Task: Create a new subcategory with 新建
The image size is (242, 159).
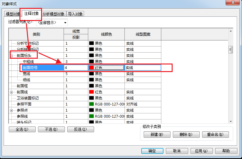Action: coord(157,134)
